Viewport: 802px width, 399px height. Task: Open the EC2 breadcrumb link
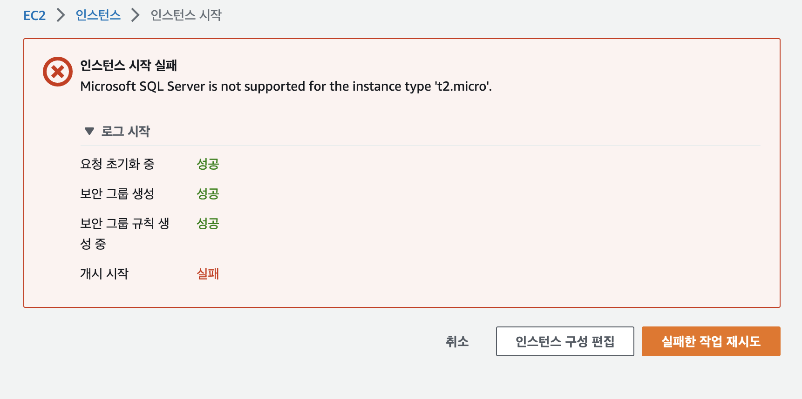34,15
